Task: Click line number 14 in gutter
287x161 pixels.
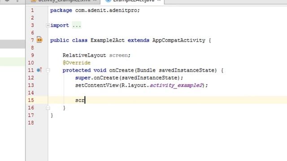Action: [x=31, y=93]
